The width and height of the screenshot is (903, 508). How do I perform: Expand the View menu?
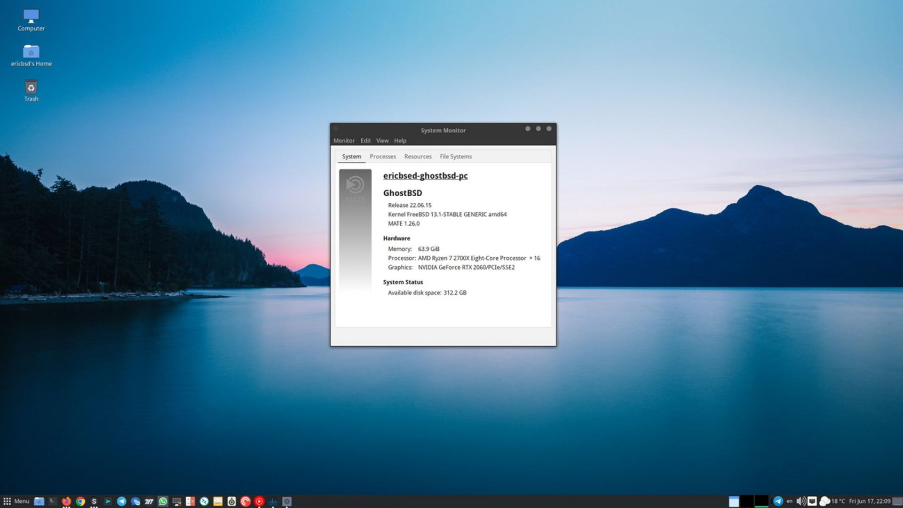point(382,141)
